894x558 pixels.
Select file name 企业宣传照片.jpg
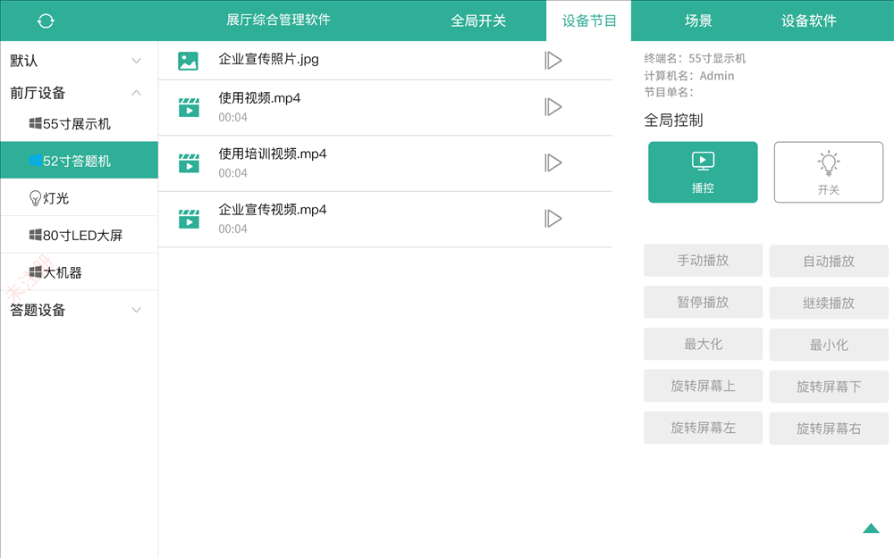click(268, 59)
